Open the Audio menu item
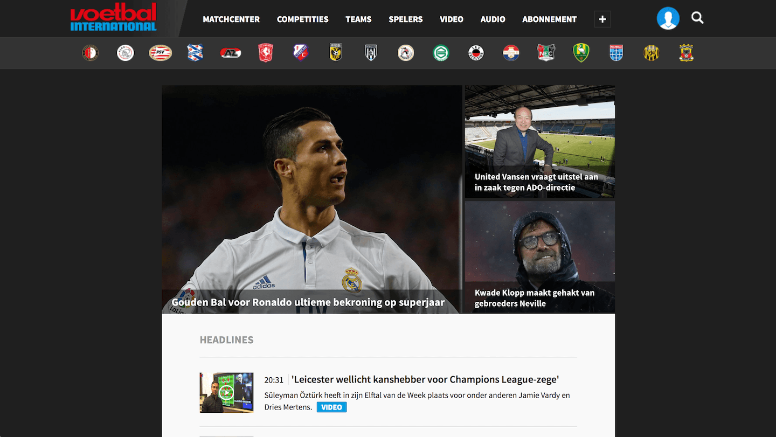This screenshot has height=437, width=776. (x=493, y=19)
